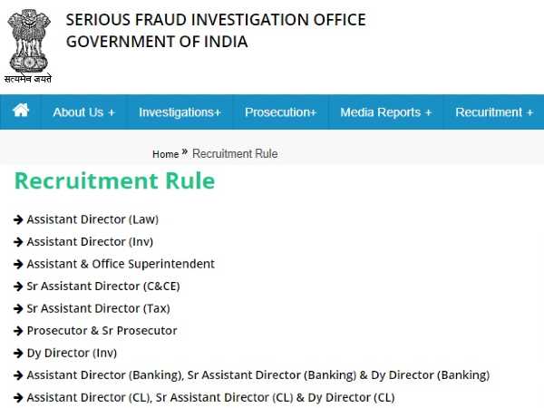Open the Dy Director (Inv) link
Screen dimensions: 544x408
(x=72, y=353)
